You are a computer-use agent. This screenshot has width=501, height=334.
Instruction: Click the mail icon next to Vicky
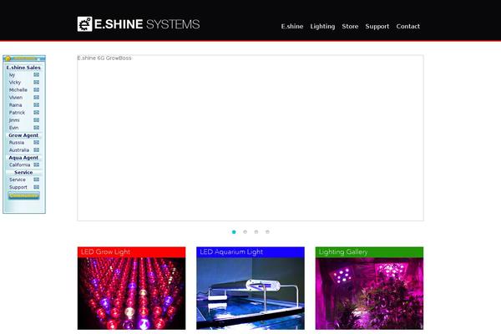37,83
